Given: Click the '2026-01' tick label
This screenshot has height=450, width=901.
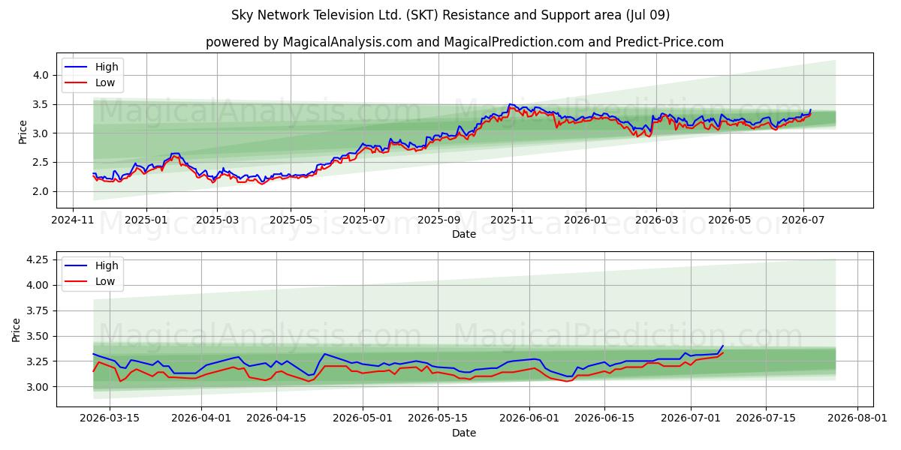Looking at the screenshot, I should tap(586, 220).
